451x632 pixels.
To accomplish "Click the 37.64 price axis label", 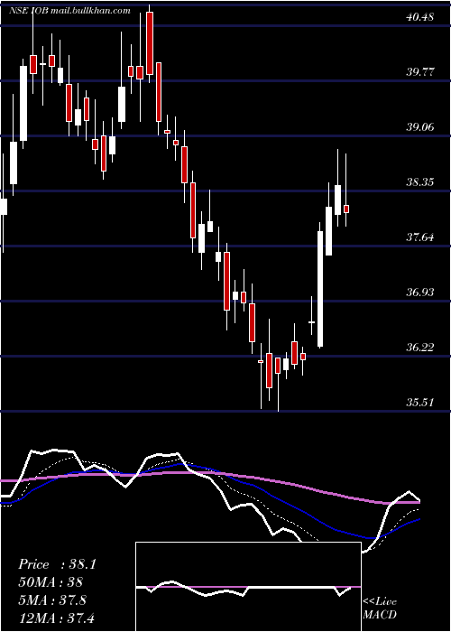I will click(x=419, y=237).
